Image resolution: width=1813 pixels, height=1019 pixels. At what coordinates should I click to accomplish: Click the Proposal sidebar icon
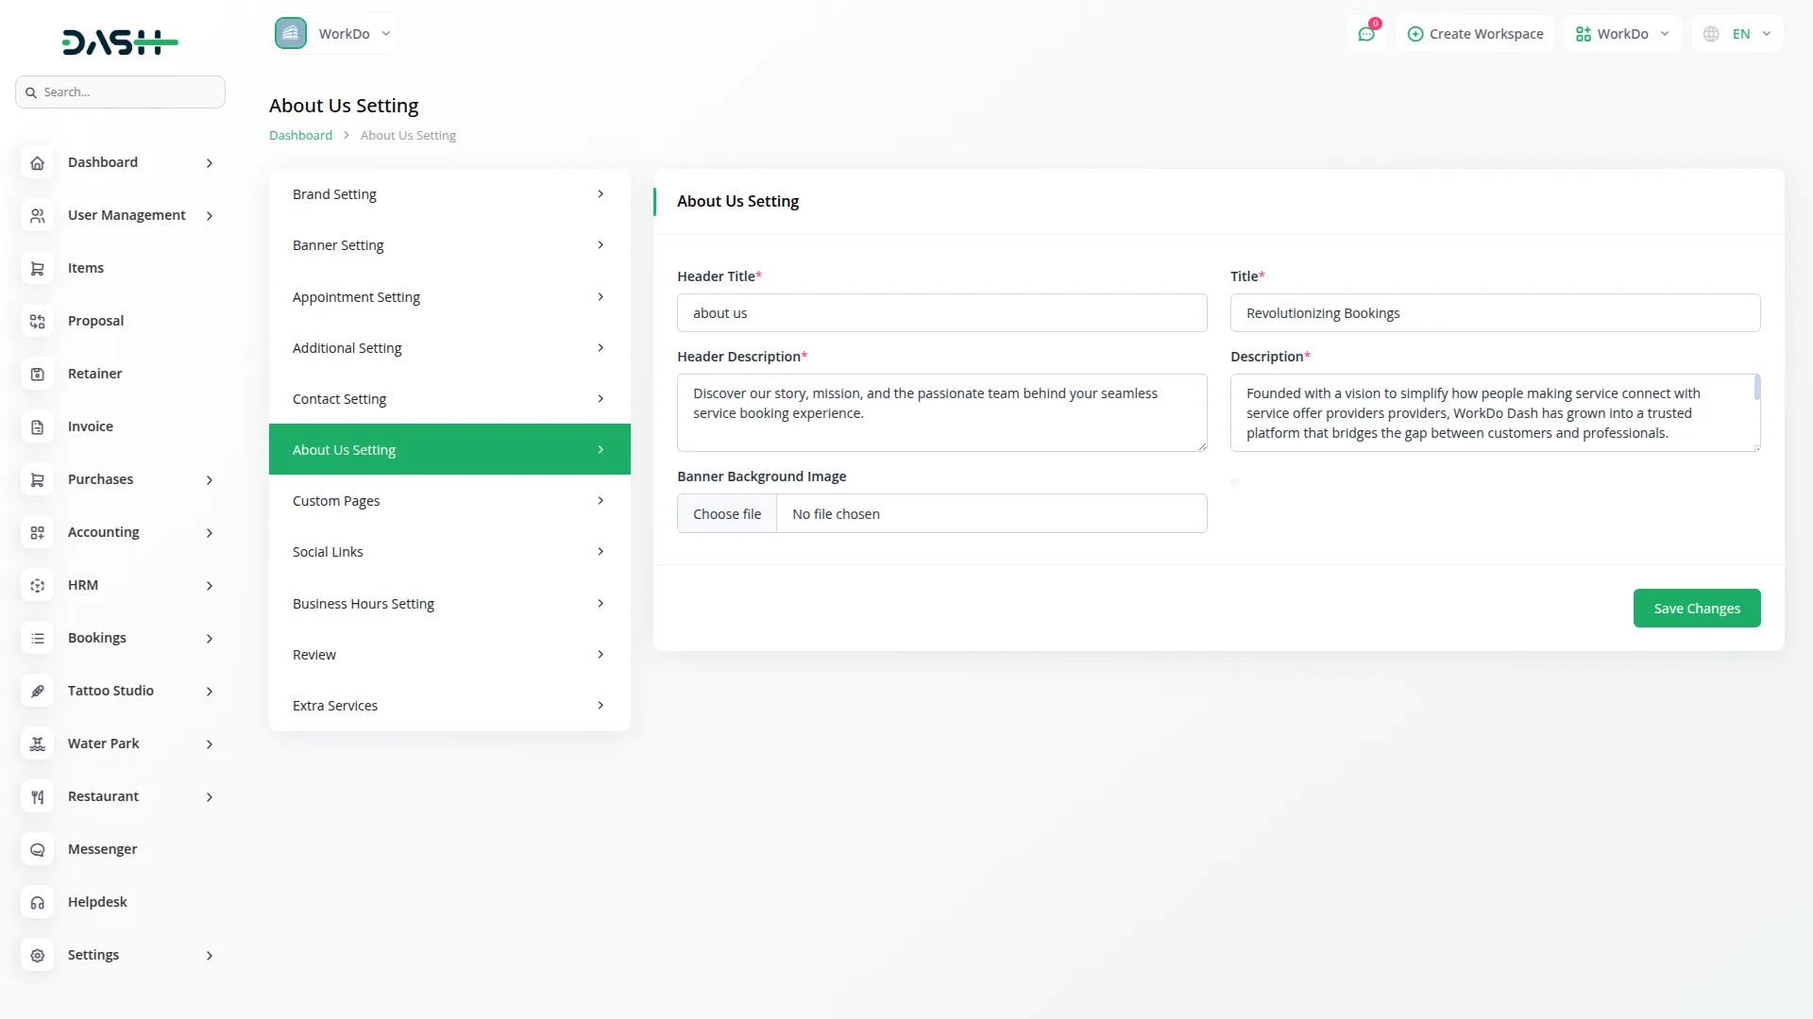point(37,321)
